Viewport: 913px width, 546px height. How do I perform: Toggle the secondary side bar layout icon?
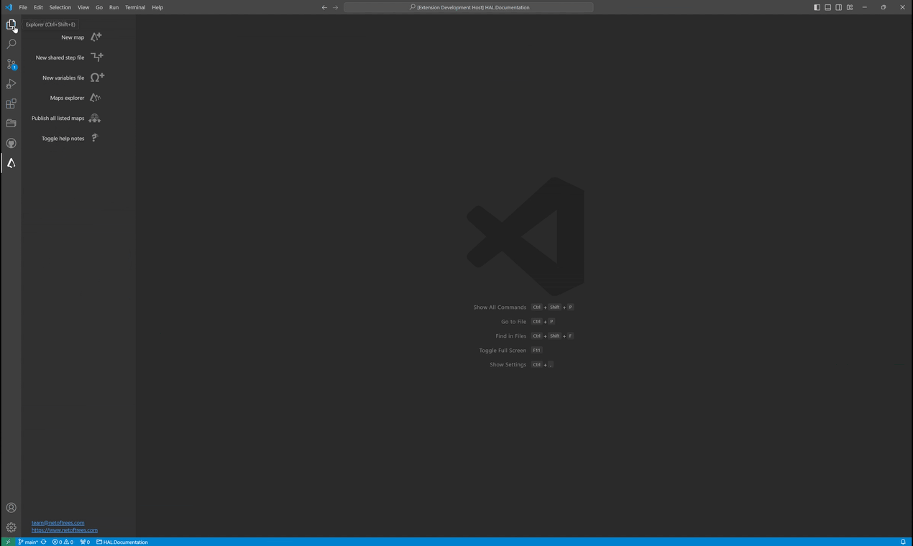pyautogui.click(x=838, y=7)
